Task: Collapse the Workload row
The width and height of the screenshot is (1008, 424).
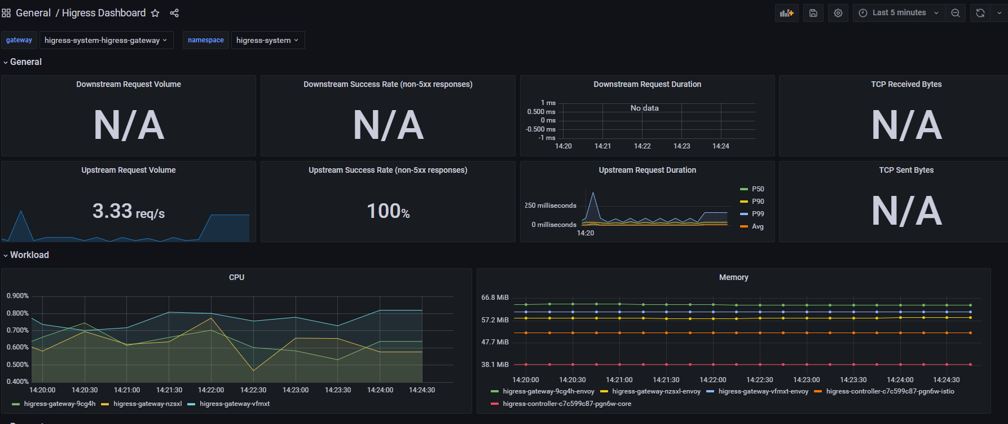Action: tap(26, 255)
